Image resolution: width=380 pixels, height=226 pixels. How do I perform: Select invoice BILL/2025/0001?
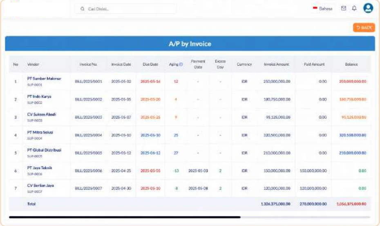[x=88, y=81]
